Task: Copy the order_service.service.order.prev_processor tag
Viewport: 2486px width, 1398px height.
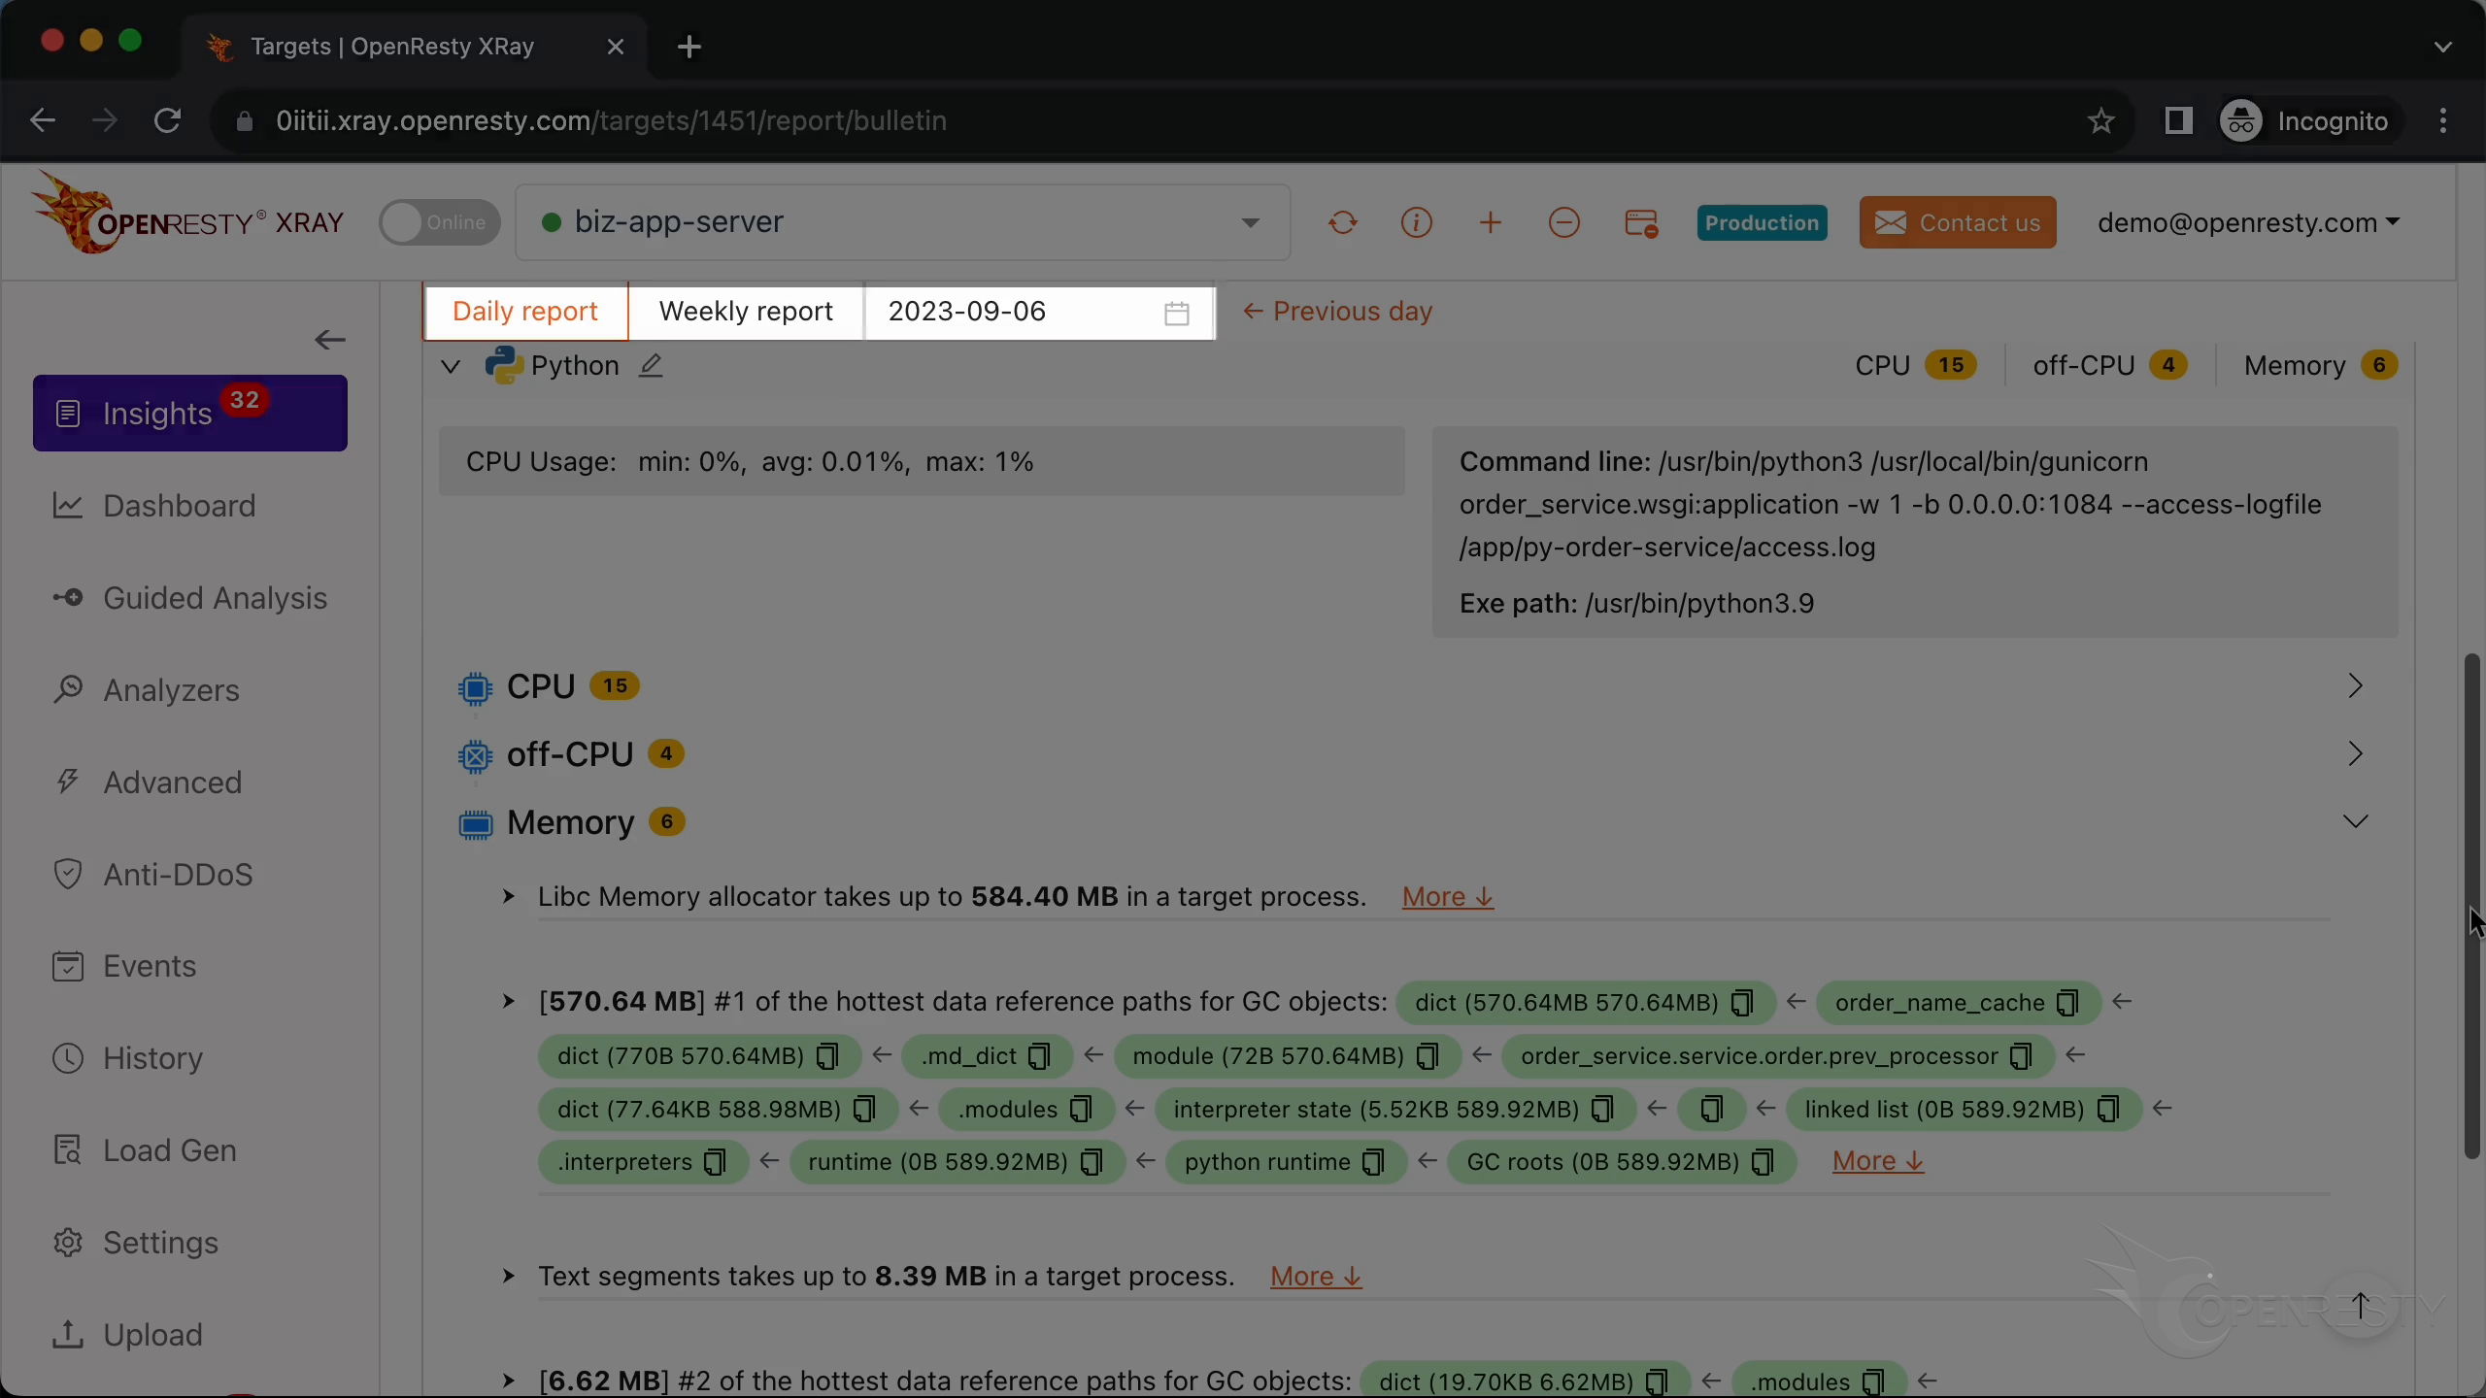Action: coord(2021,1056)
